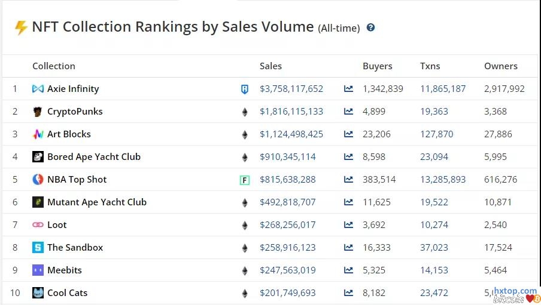Open the Bored Ape Yacht Club collection
541x305 pixels.
pos(94,157)
